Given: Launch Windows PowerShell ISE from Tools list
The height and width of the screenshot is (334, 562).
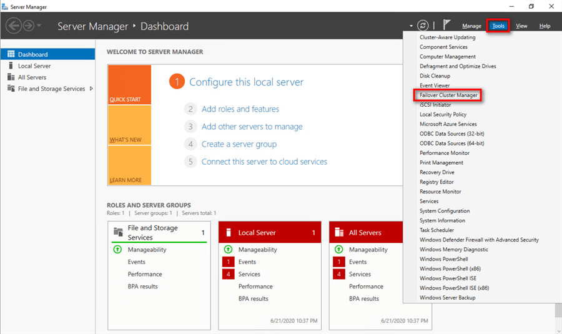Looking at the screenshot, I should 447,278.
